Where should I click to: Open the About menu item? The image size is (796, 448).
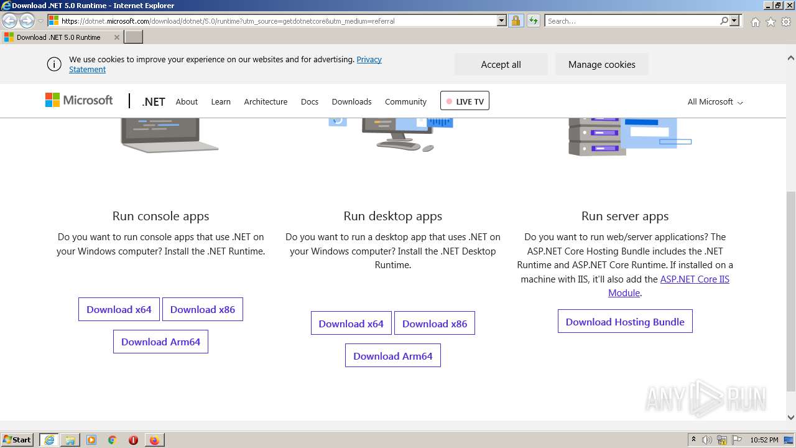pyautogui.click(x=187, y=101)
